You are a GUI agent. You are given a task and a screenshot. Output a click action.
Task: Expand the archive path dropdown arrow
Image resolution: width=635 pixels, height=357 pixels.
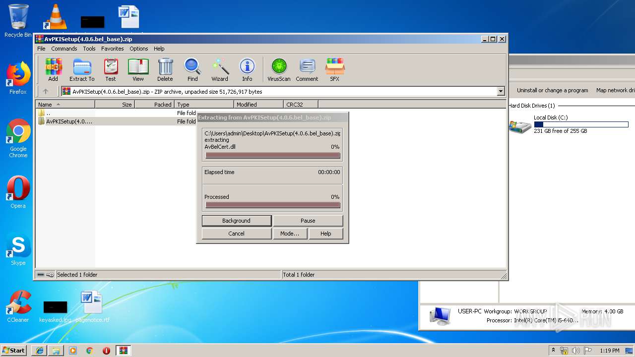point(501,91)
